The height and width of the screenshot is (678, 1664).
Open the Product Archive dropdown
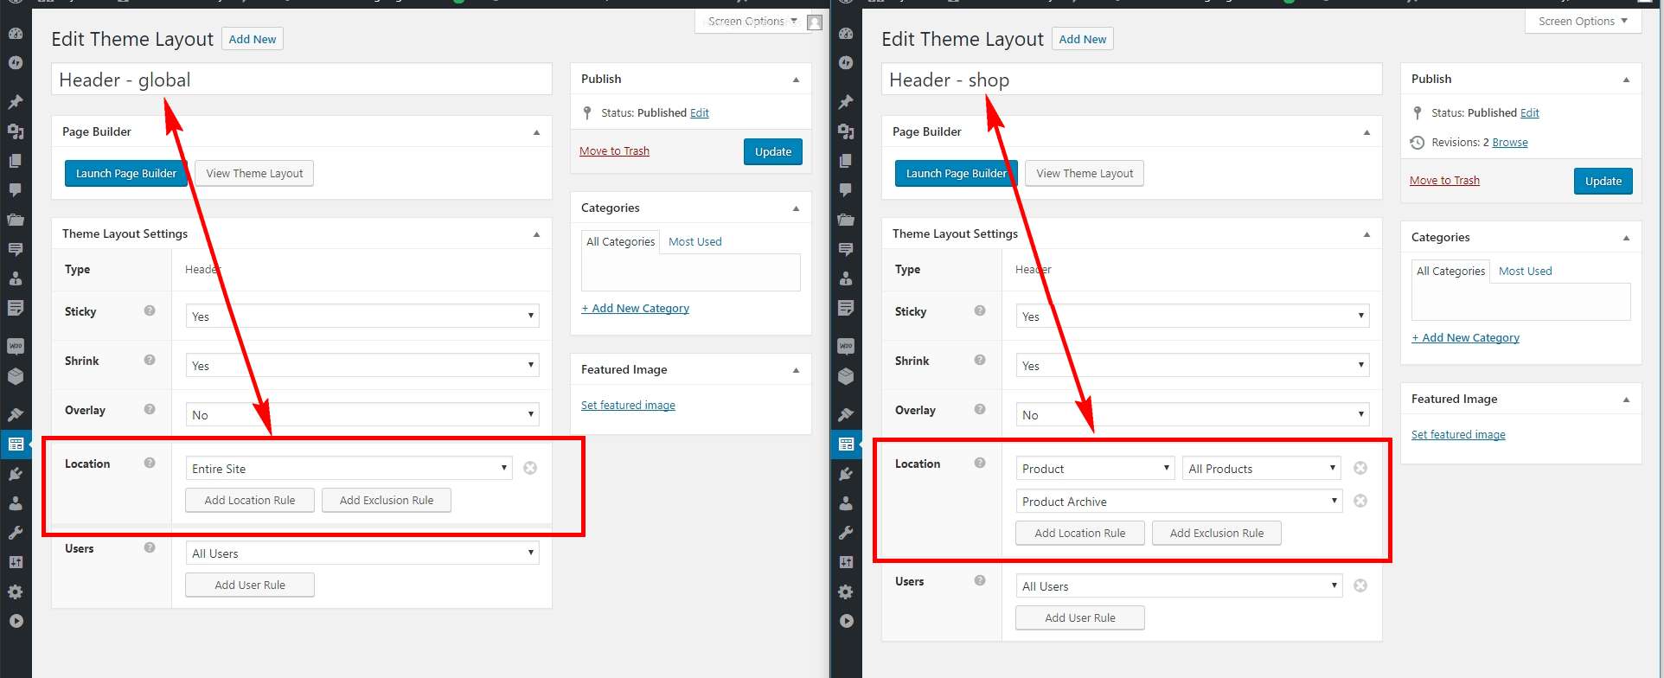tap(1179, 502)
